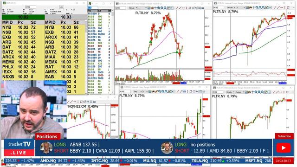Viewport: 297px width, 167px height.
Task: Select the ellipse tool in the Day PLTR chart toolbar
Action: [194, 92]
